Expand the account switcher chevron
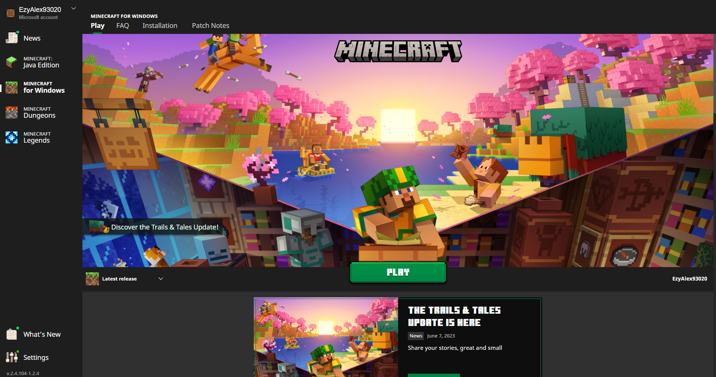Screen dimensions: 716x377 pyautogui.click(x=74, y=8)
